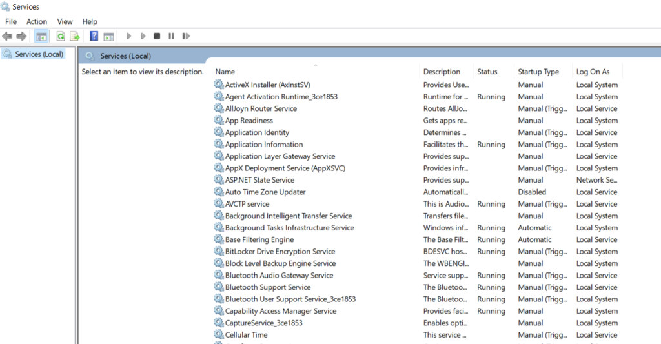Click 'Gets apps re...' description cell
Viewport: 661px width, 344px height.
pos(445,121)
